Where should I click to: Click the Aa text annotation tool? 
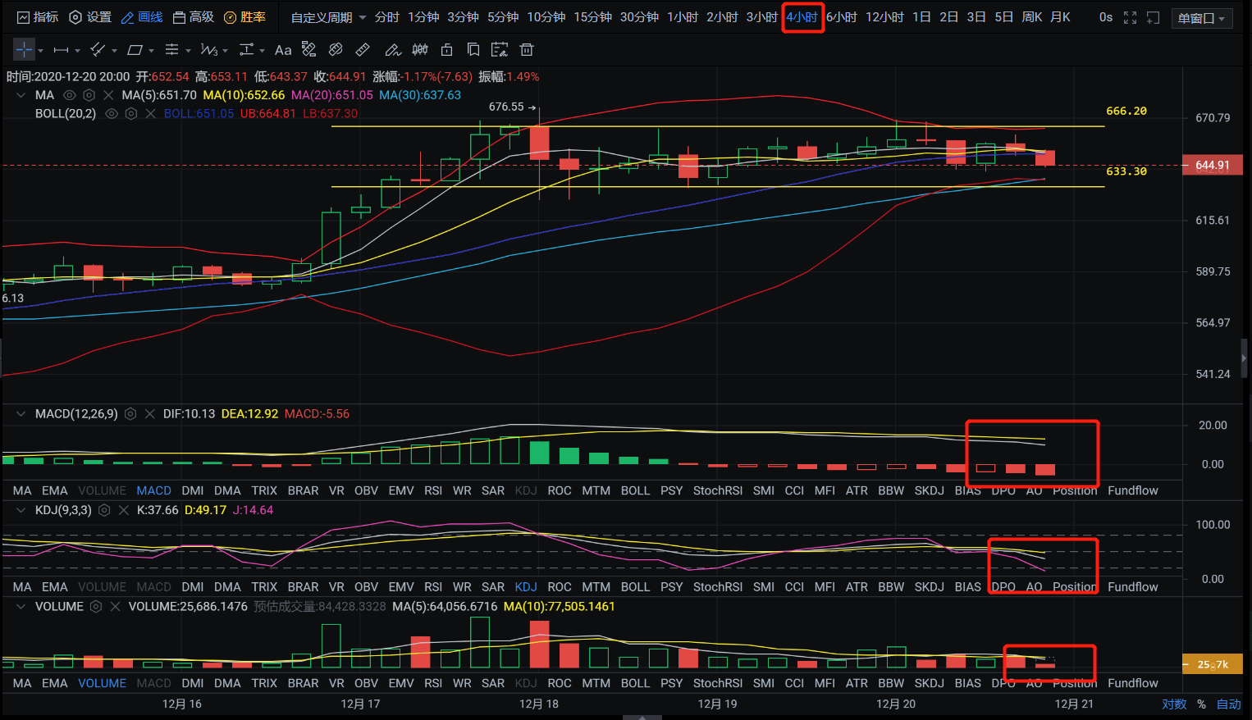(x=283, y=50)
